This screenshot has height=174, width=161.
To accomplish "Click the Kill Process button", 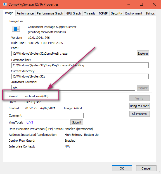I will click(139, 114).
